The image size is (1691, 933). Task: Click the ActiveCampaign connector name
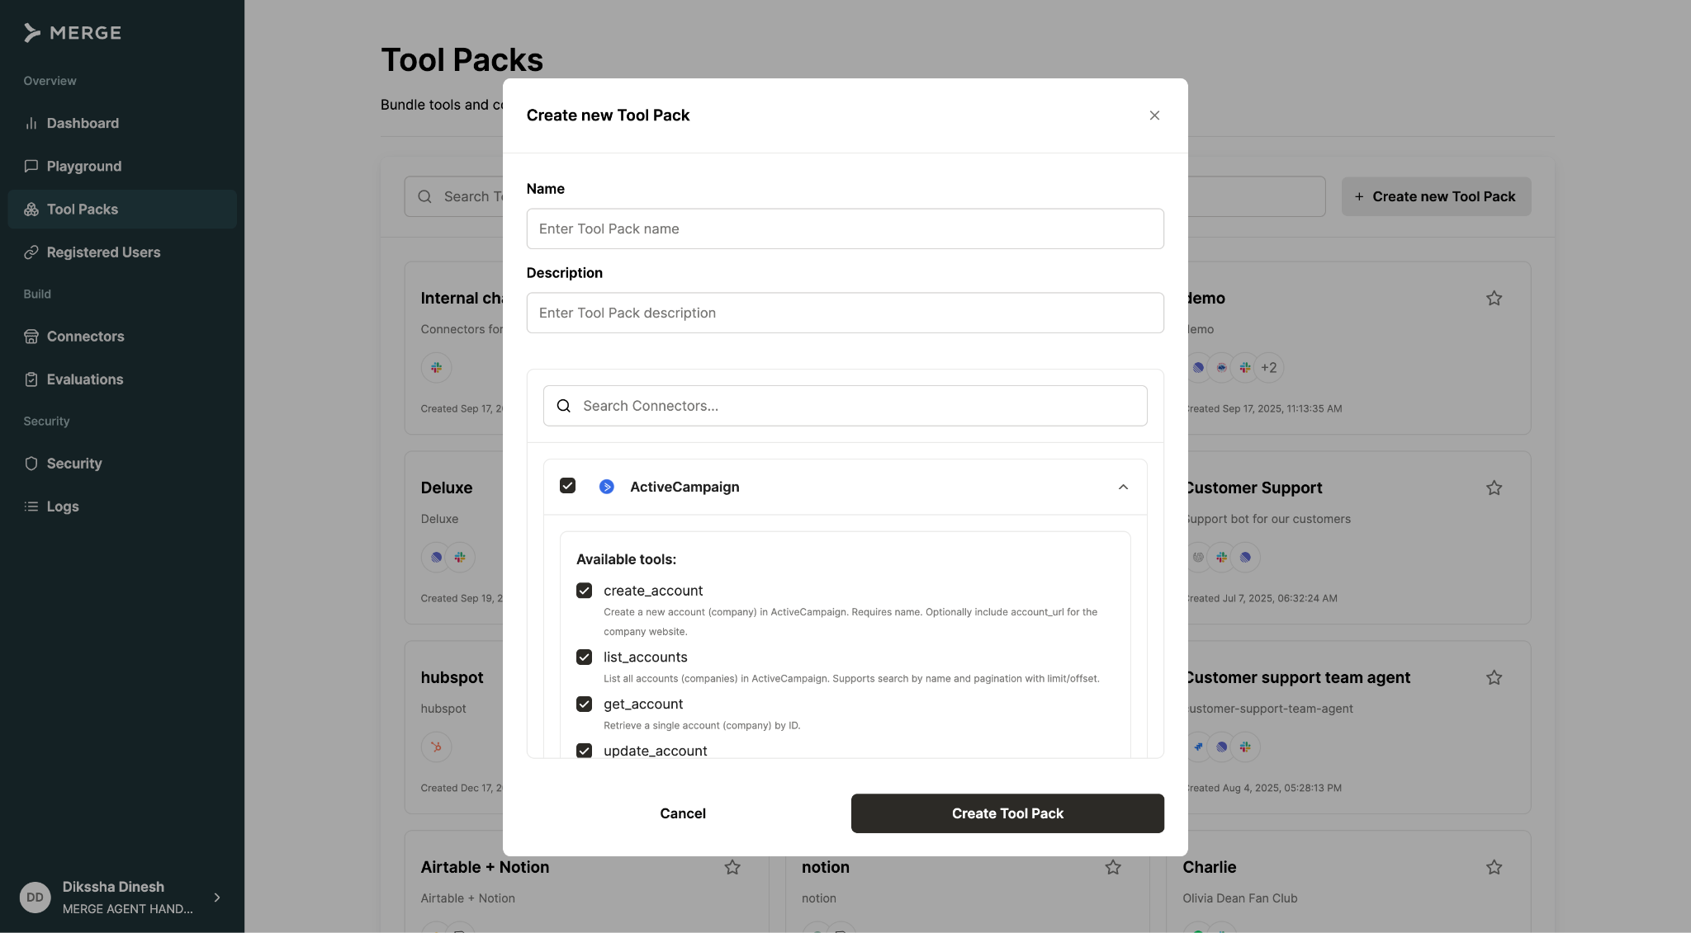[x=684, y=487]
